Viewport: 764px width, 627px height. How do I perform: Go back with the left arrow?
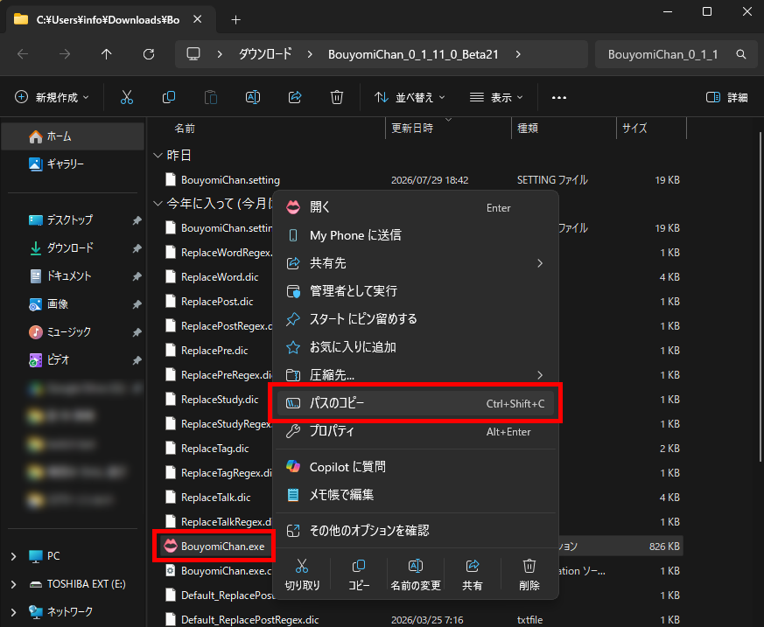(23, 54)
